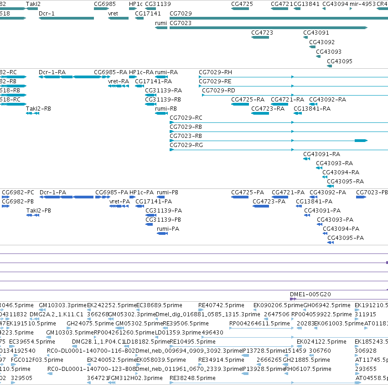Image resolution: width=388 pixels, height=385 pixels.
Task: Click the CG7029-RH transcript label
Action: tap(216, 72)
